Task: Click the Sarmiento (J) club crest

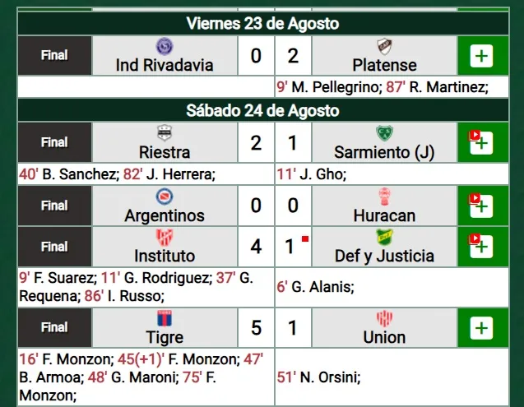Action: point(384,134)
